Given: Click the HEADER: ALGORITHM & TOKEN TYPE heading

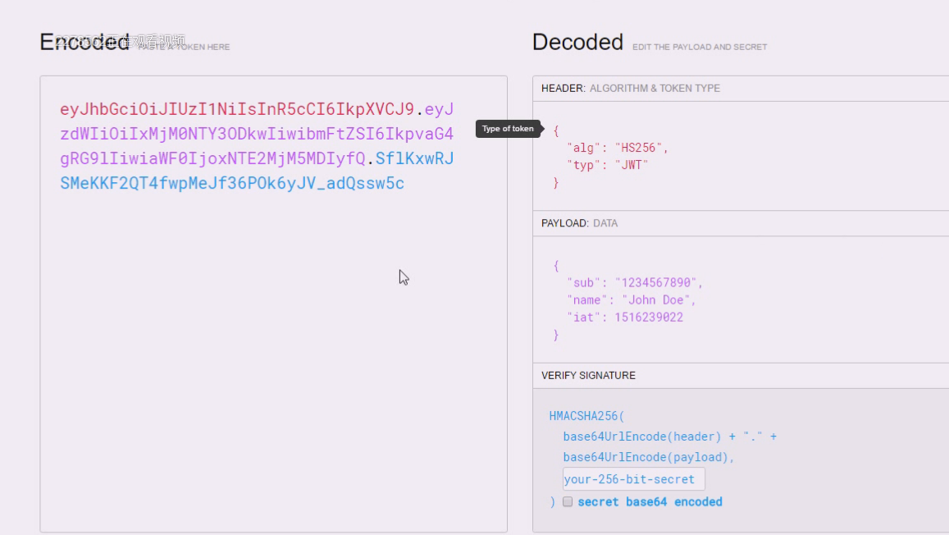Looking at the screenshot, I should (x=631, y=89).
